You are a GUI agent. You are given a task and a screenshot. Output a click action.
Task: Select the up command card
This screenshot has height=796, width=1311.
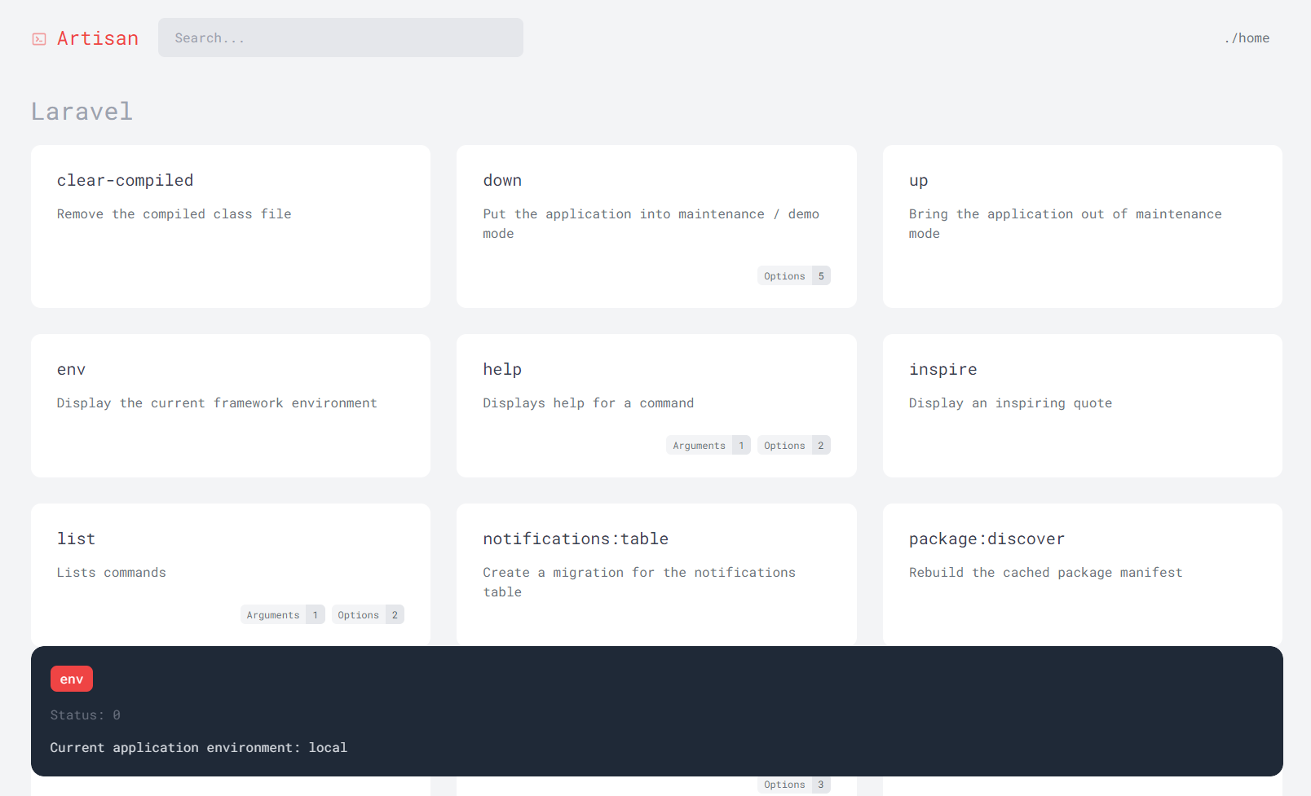1083,226
